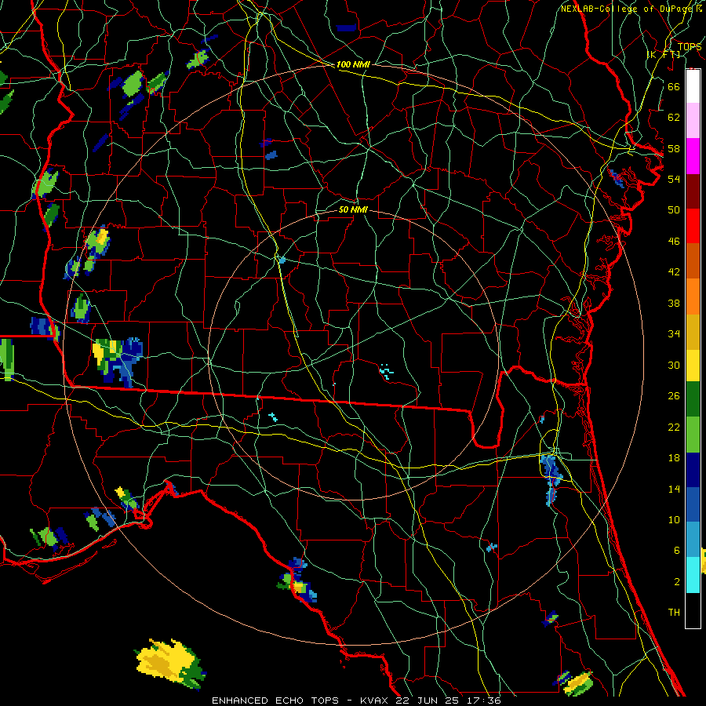Click the '46' value on the scale
The width and height of the screenshot is (706, 706).
click(x=674, y=242)
